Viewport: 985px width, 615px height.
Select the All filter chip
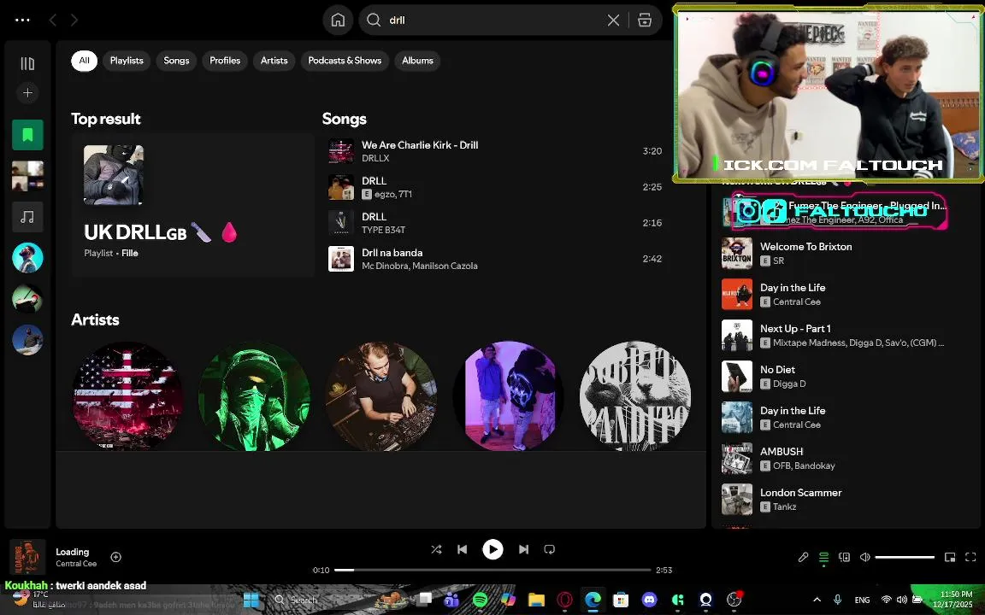pos(84,61)
